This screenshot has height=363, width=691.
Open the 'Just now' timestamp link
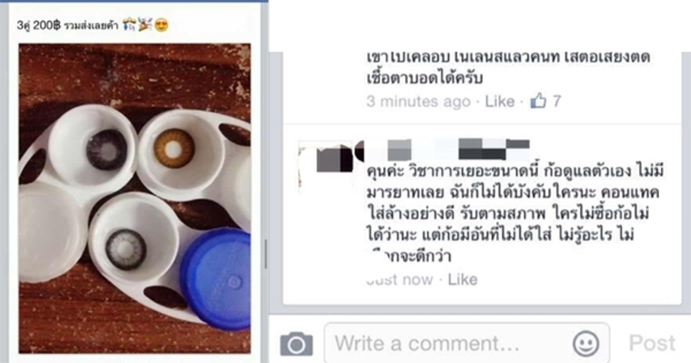[400, 280]
